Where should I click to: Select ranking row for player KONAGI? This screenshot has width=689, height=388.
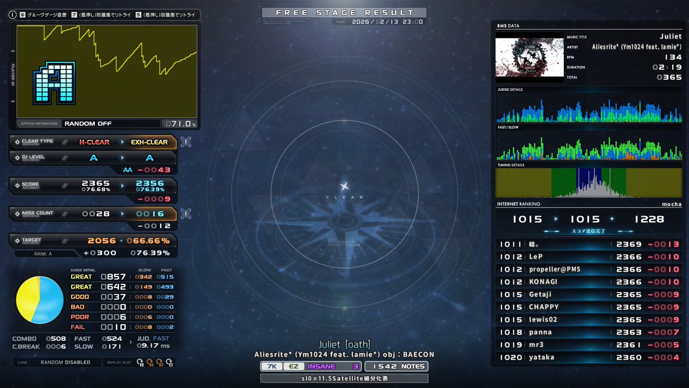[589, 282]
